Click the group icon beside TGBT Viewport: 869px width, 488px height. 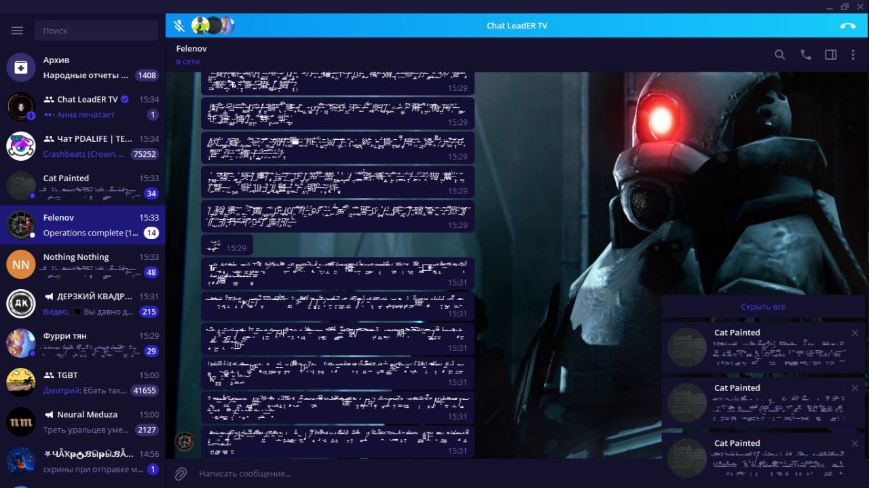coord(49,375)
